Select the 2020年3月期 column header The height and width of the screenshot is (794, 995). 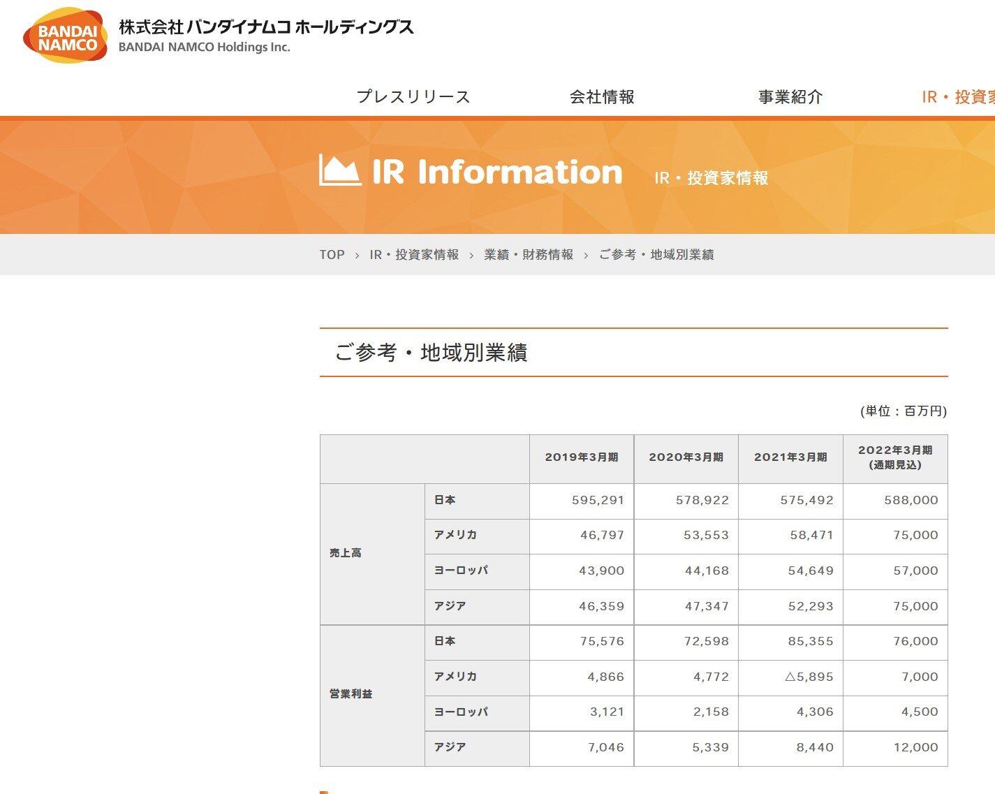click(686, 458)
